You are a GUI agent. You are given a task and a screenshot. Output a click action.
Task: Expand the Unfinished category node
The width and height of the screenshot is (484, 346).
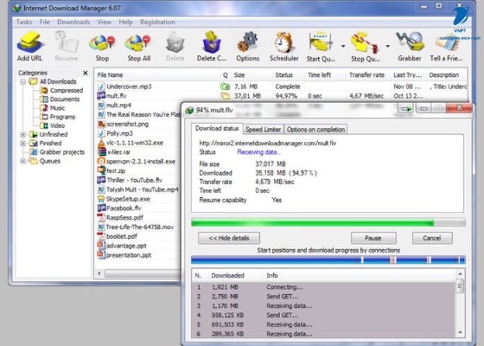pos(24,135)
